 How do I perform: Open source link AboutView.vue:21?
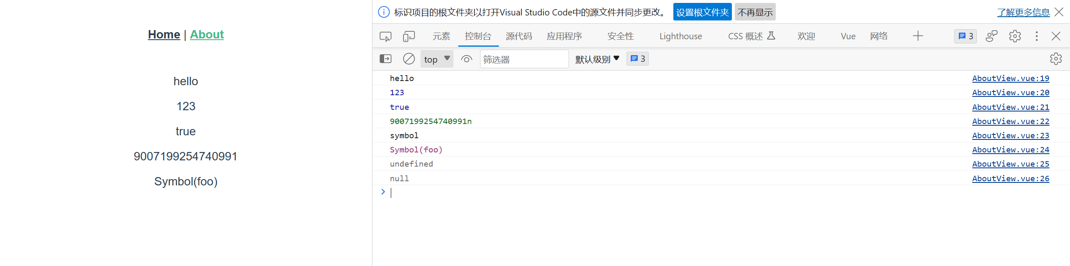(x=1011, y=107)
